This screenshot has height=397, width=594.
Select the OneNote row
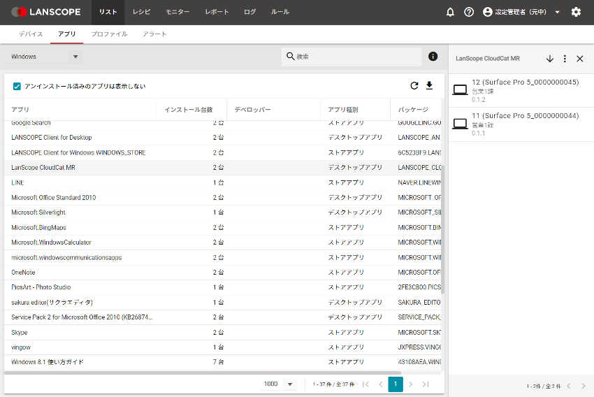[x=222, y=273]
